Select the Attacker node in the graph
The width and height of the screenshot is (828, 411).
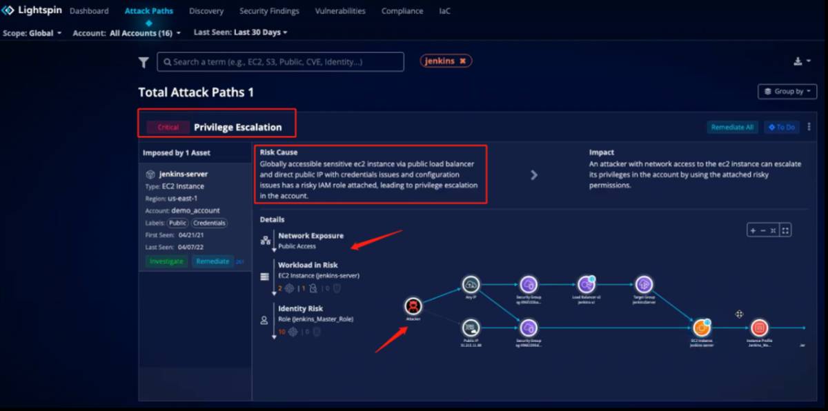pyautogui.click(x=413, y=306)
